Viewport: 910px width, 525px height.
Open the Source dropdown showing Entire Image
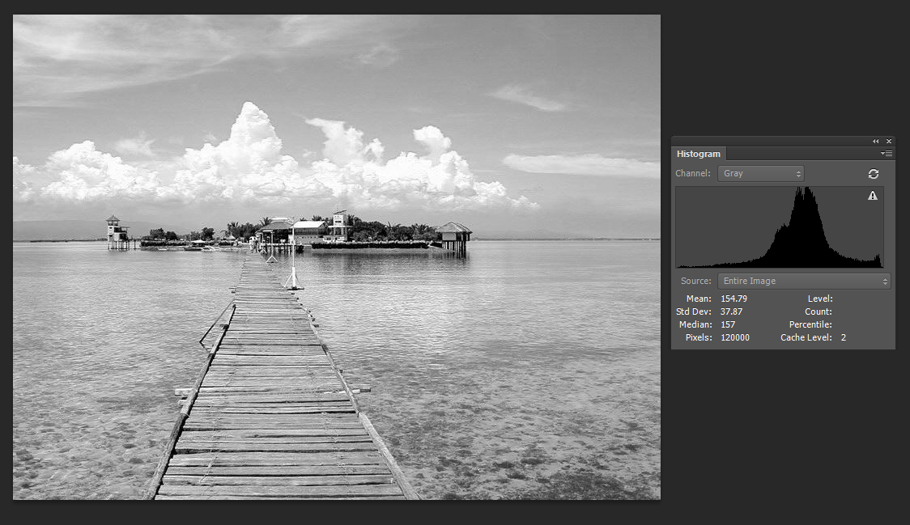click(x=804, y=281)
